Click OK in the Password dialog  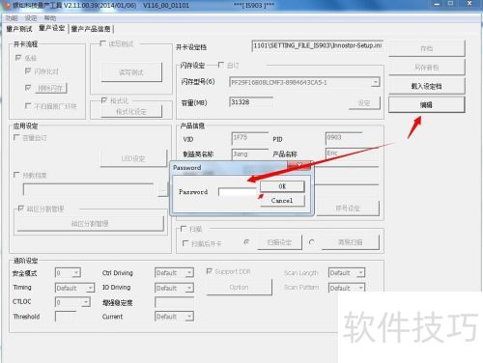(282, 186)
